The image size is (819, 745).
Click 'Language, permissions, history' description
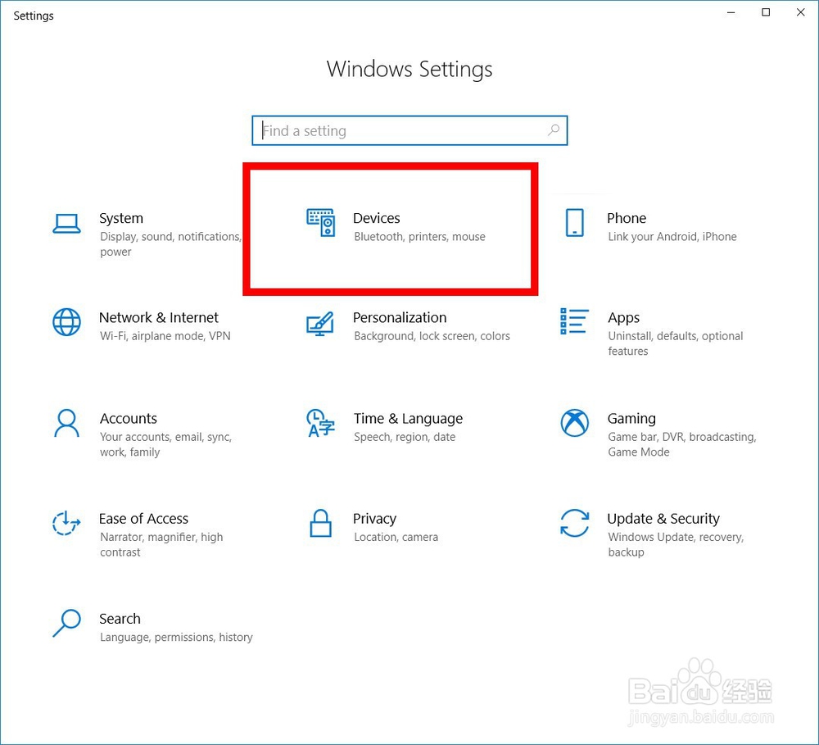[x=176, y=638]
